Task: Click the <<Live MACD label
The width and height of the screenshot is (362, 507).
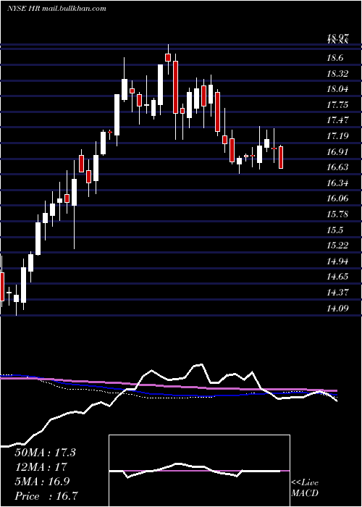Action: tap(305, 488)
